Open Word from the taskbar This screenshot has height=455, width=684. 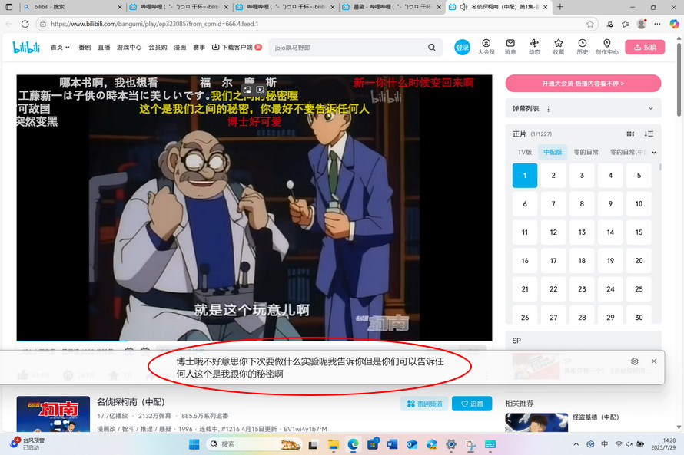392,444
